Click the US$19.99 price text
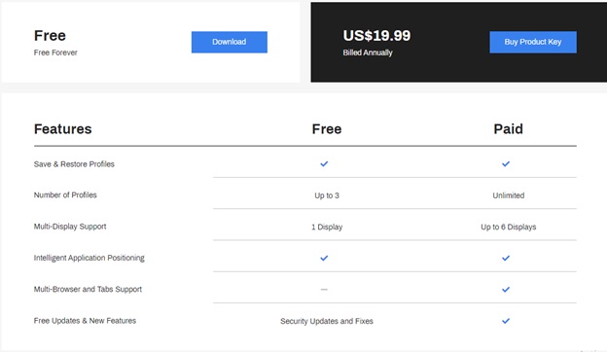The height and width of the screenshot is (352, 607). pyautogui.click(x=376, y=36)
